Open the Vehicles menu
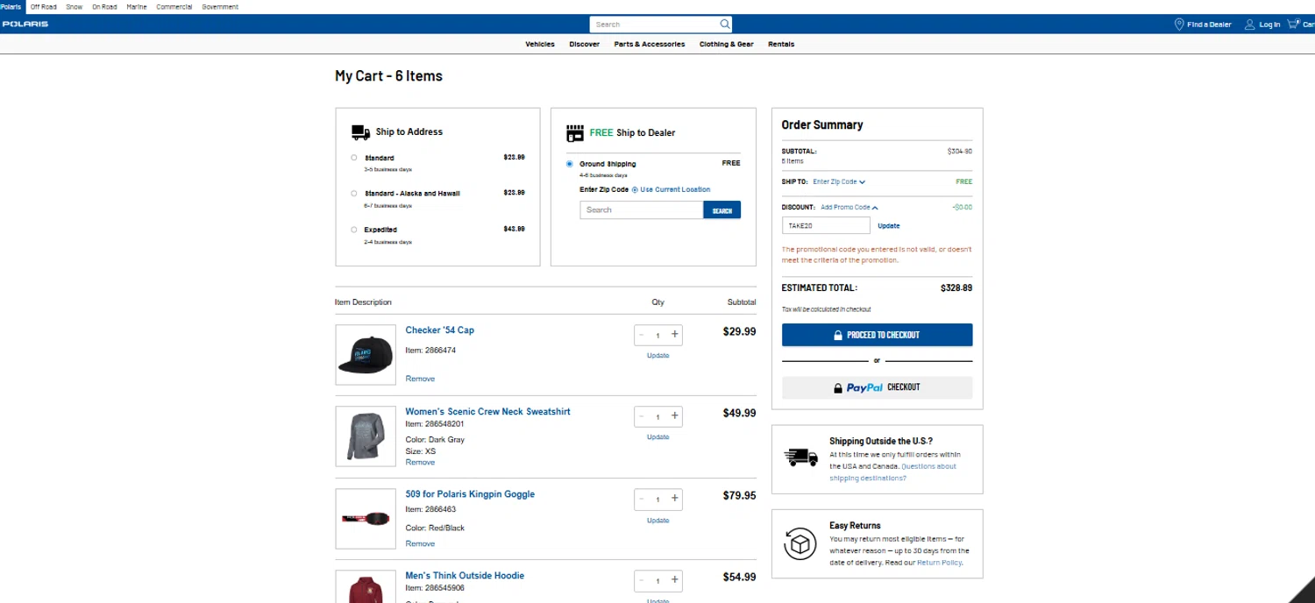1315x603 pixels. click(x=540, y=44)
